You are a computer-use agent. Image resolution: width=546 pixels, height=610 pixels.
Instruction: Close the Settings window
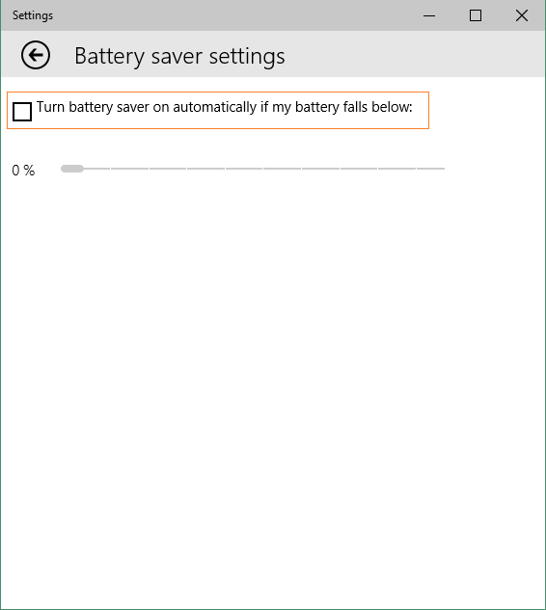(522, 15)
